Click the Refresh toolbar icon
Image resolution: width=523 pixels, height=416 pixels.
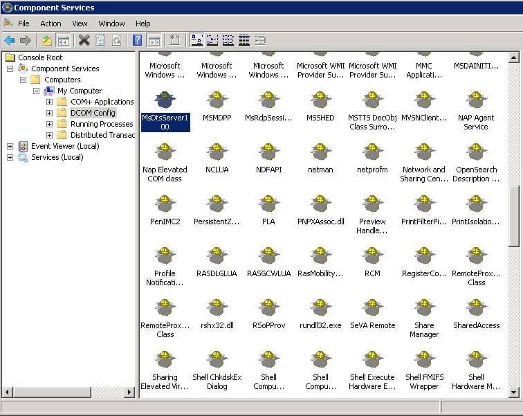(116, 41)
